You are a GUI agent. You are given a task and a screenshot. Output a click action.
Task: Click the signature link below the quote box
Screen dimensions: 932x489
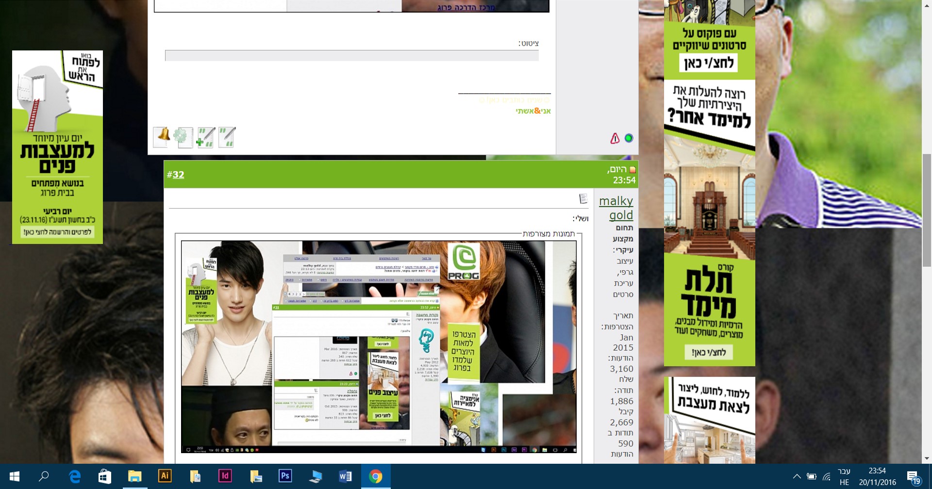pyautogui.click(x=533, y=111)
